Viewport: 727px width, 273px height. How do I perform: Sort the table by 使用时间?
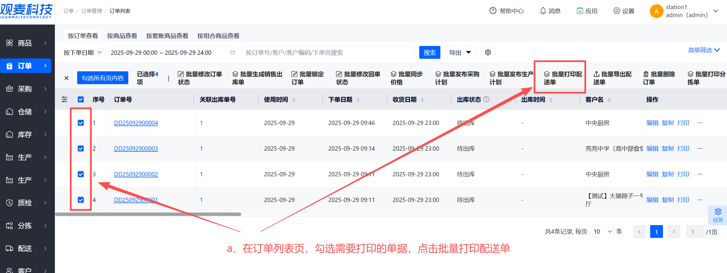293,100
